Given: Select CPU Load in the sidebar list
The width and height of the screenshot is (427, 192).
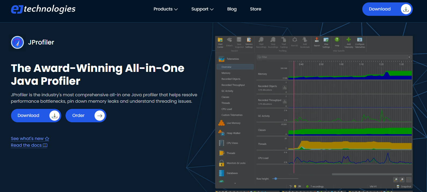Looking at the screenshot, I should 227,109.
